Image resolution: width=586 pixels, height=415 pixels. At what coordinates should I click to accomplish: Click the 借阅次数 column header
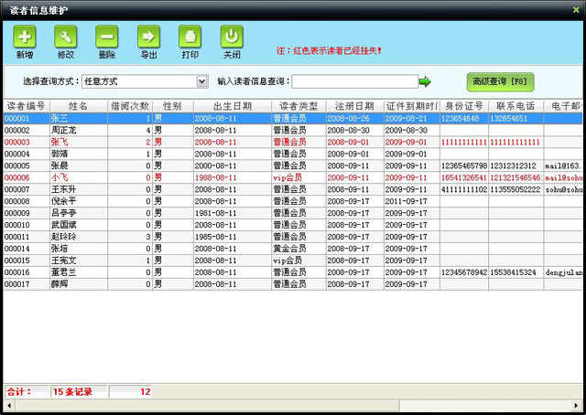point(129,106)
